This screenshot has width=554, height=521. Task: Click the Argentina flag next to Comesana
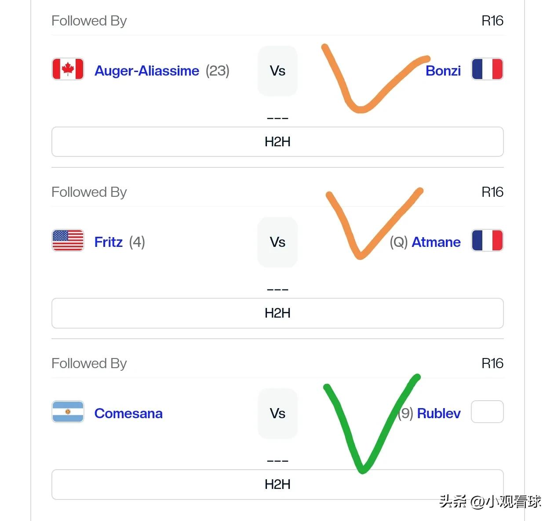(x=68, y=412)
